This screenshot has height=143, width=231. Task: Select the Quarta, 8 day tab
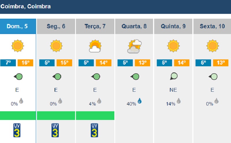134,26
